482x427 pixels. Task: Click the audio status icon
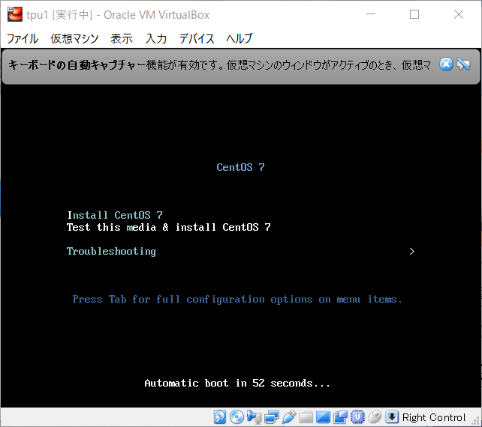tap(254, 417)
